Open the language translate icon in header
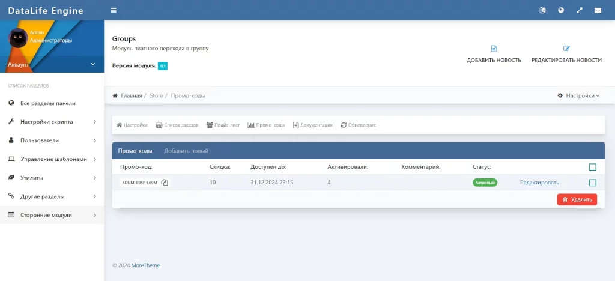The image size is (615, 281). (x=542, y=10)
